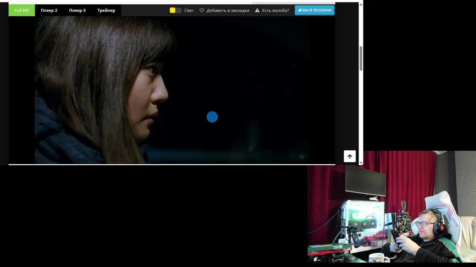Click the Свет label

click(189, 10)
